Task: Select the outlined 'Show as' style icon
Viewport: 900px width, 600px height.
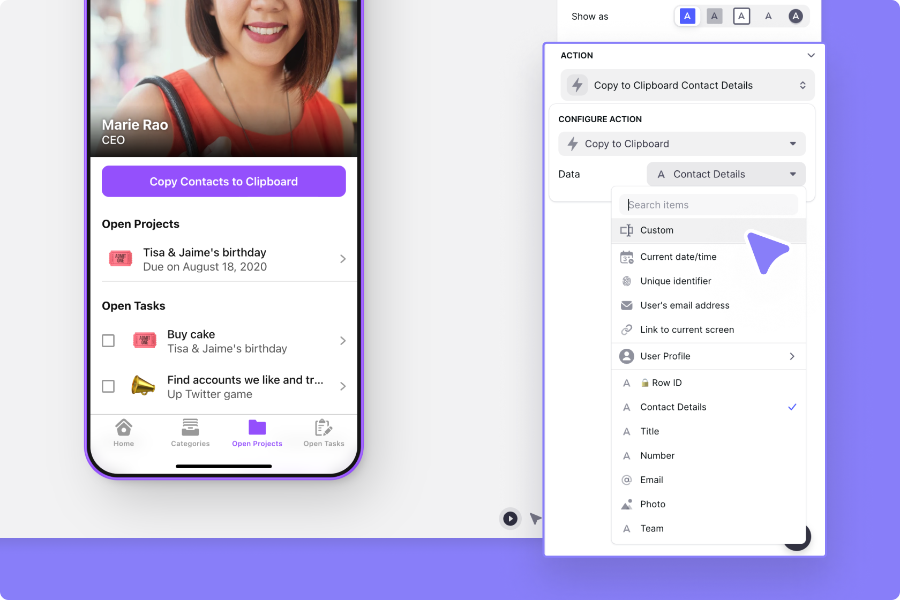Action: [741, 17]
